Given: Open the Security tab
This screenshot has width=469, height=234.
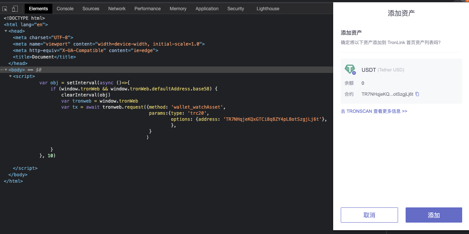Looking at the screenshot, I should click(236, 8).
